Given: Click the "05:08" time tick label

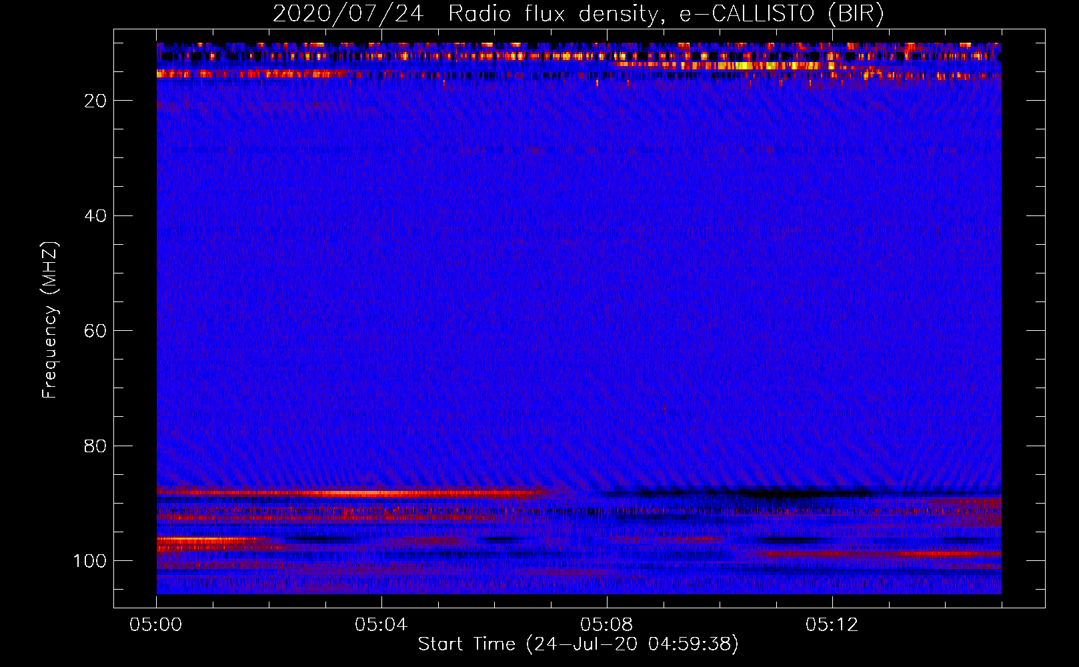Looking at the screenshot, I should 607,625.
